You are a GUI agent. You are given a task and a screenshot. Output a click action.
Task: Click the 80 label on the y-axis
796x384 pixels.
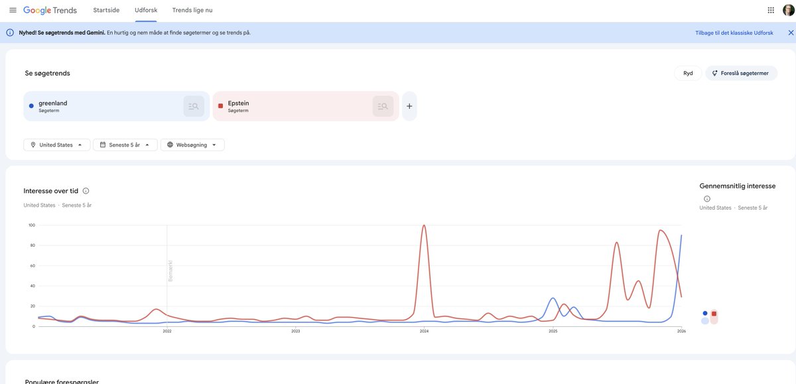pos(32,245)
